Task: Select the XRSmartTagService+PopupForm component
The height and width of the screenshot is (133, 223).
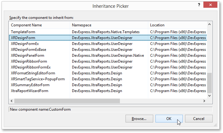Action: coord(108,79)
